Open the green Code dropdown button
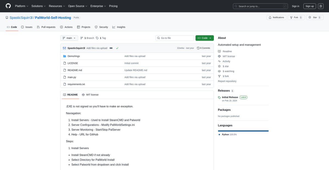329x170 pixels. click(x=205, y=38)
